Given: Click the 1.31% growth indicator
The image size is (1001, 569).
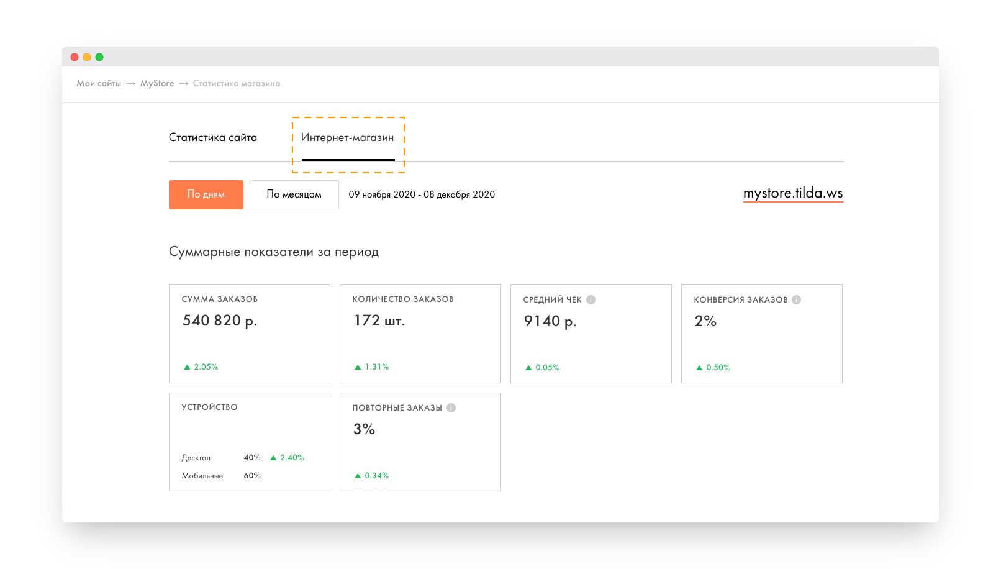Looking at the screenshot, I should coord(372,367).
